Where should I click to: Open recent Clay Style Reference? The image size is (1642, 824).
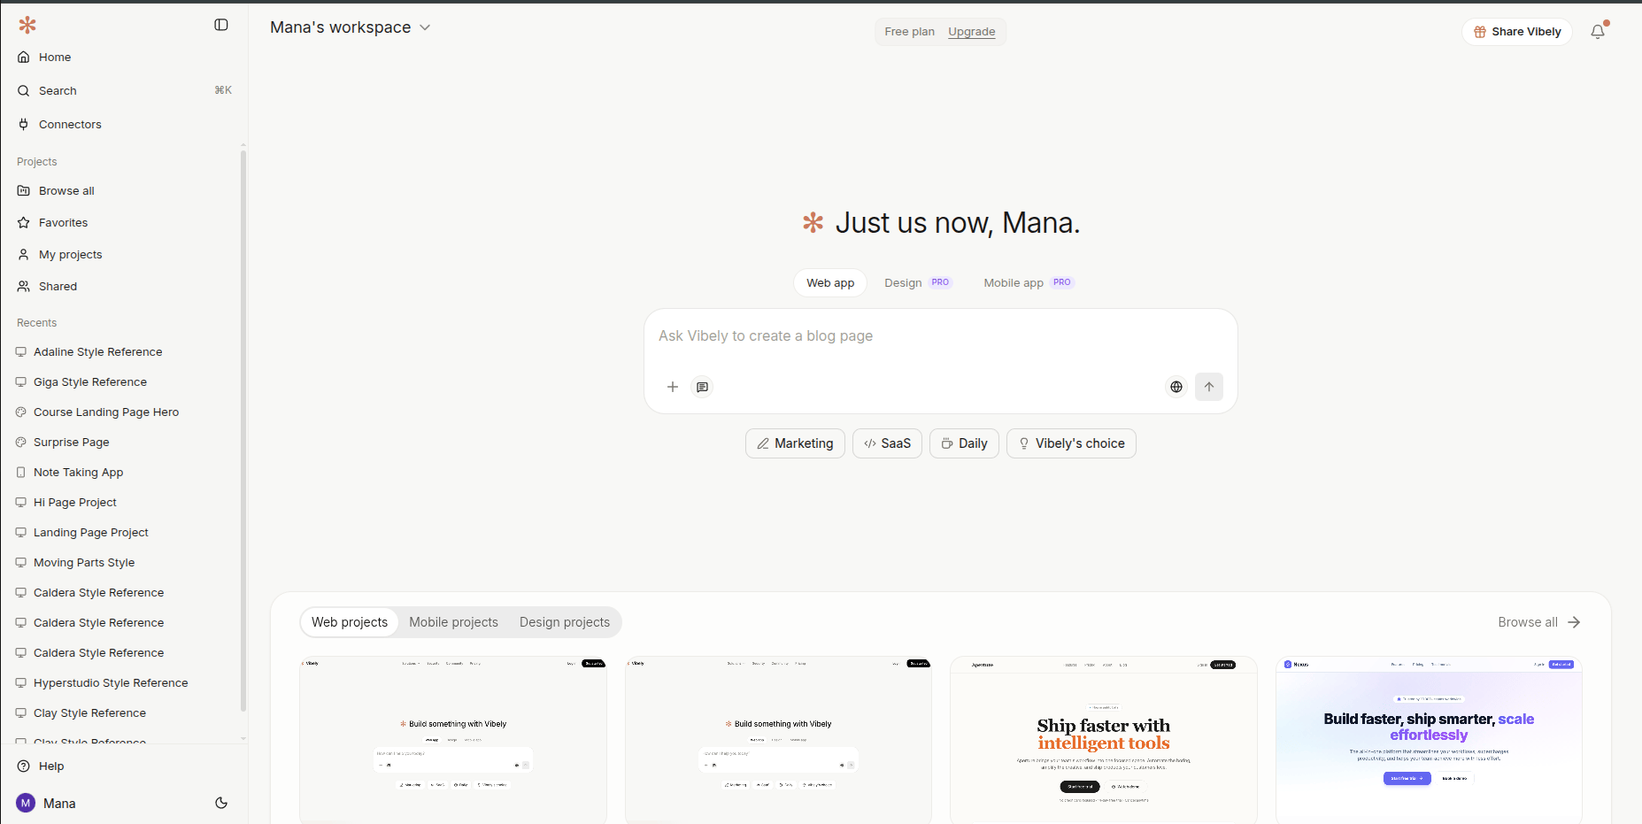pyautogui.click(x=124, y=712)
